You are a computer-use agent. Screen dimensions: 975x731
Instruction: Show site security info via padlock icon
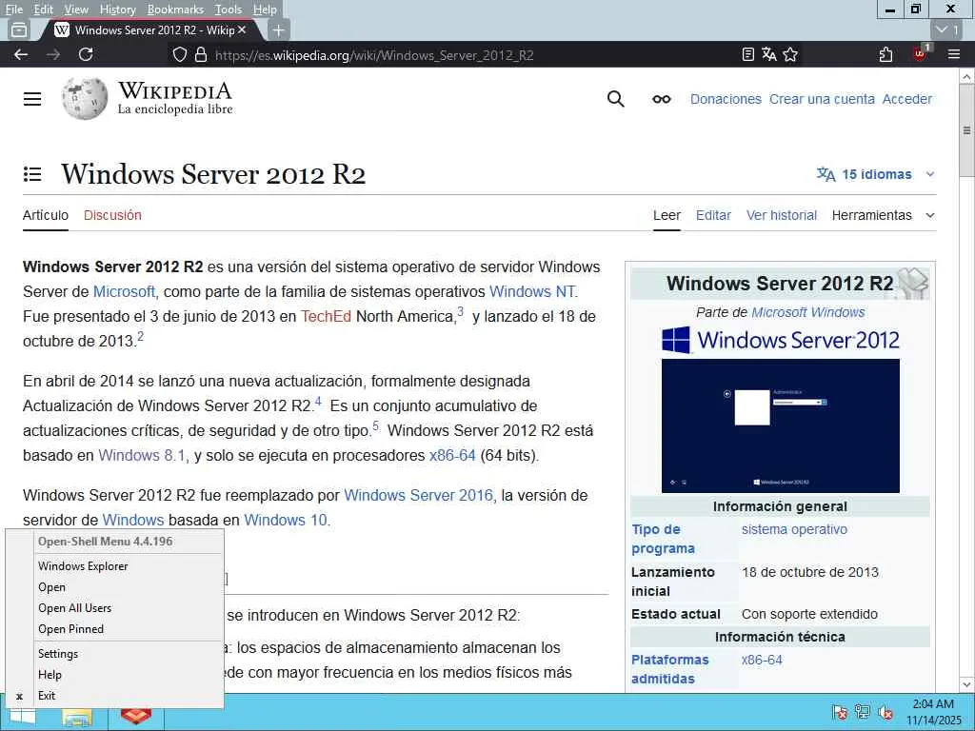[200, 54]
